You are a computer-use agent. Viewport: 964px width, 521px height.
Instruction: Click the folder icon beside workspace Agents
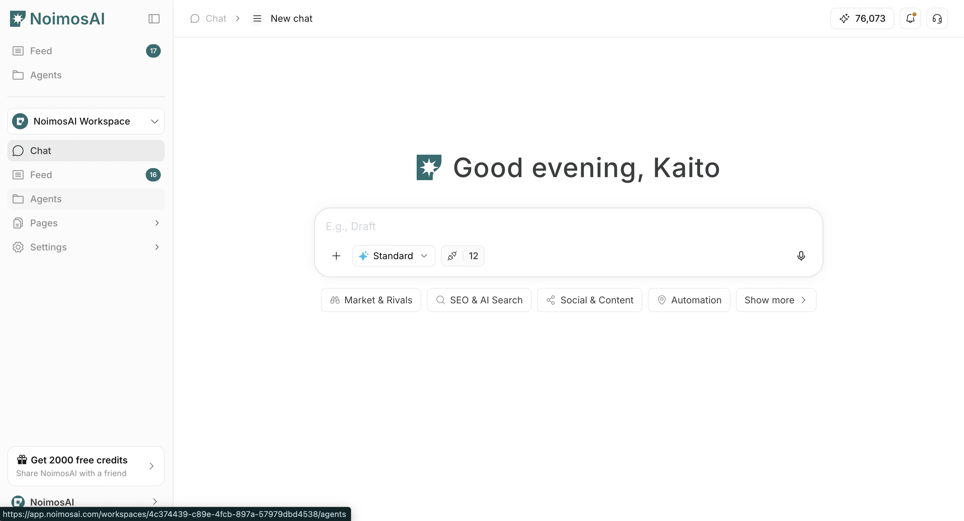(x=18, y=199)
